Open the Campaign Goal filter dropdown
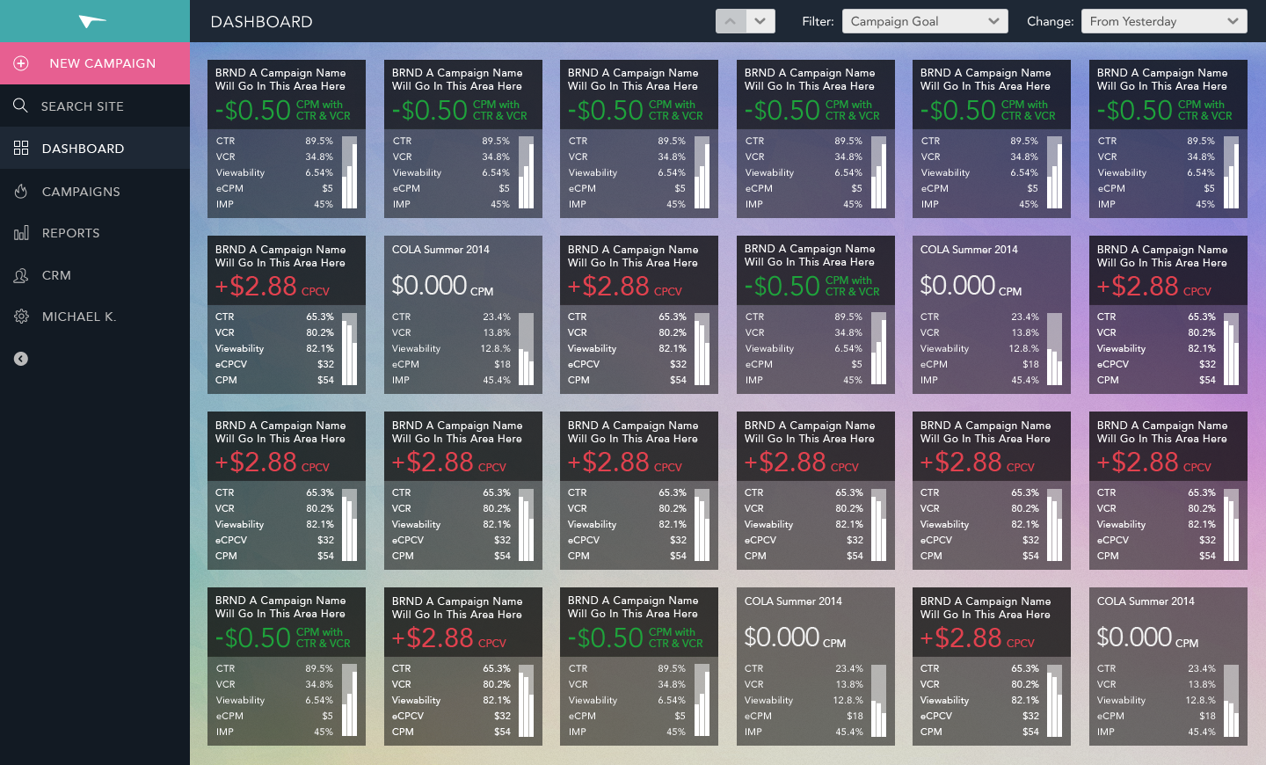 pos(925,21)
